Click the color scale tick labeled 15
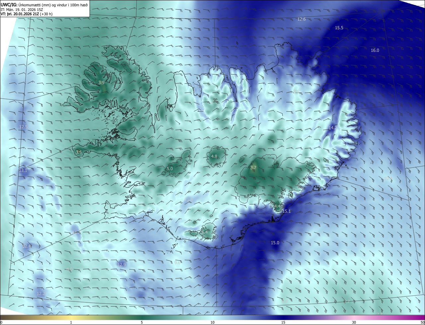 [x=283, y=322]
